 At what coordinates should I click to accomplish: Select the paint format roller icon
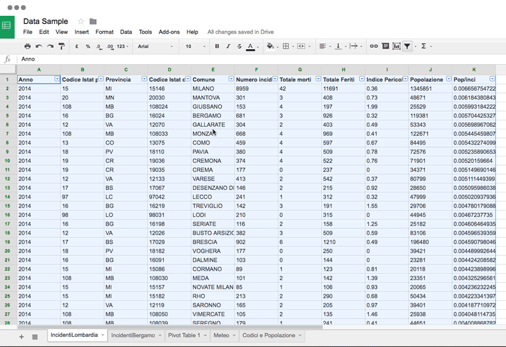[x=61, y=46]
